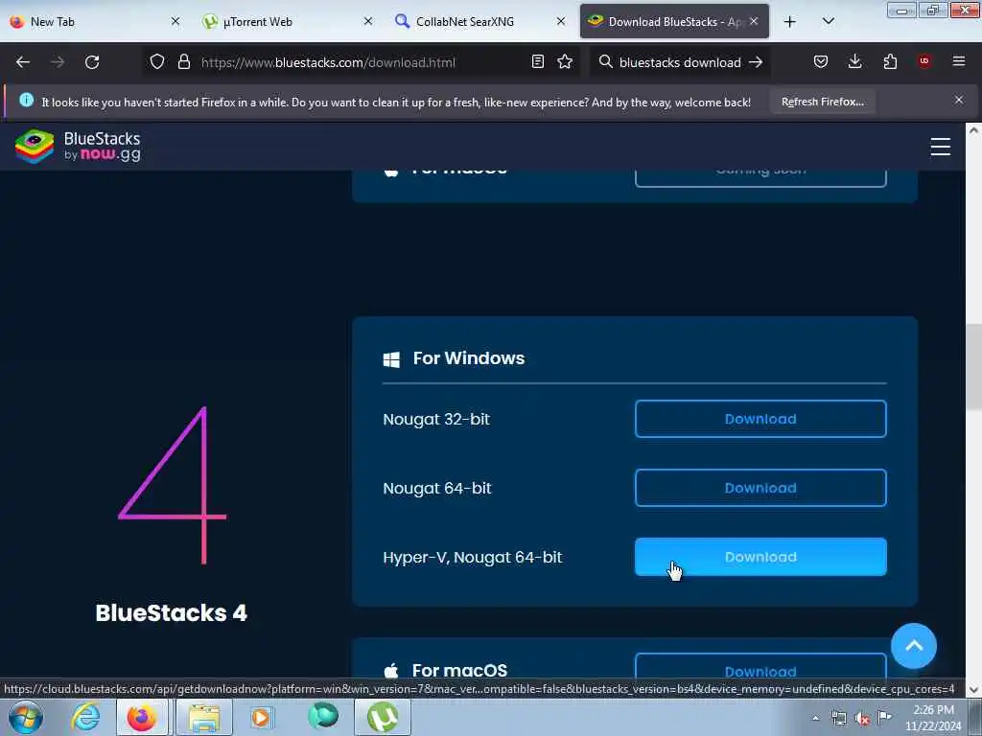
Task: Open Firefox from the taskbar
Action: click(x=142, y=717)
